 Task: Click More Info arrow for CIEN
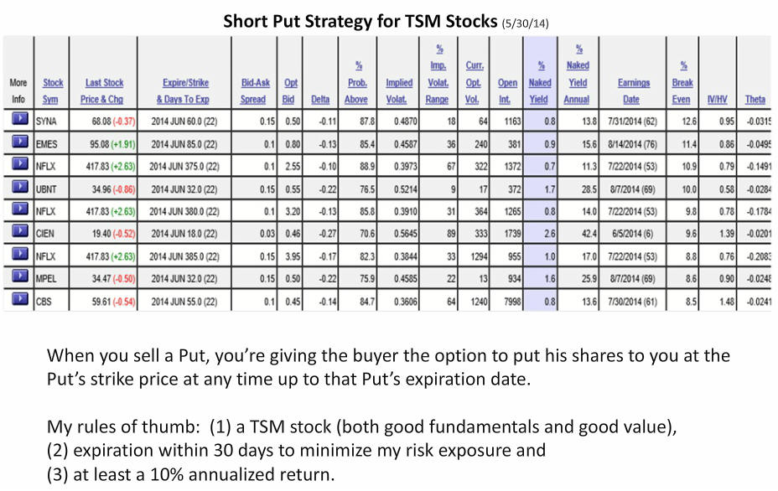click(x=20, y=231)
